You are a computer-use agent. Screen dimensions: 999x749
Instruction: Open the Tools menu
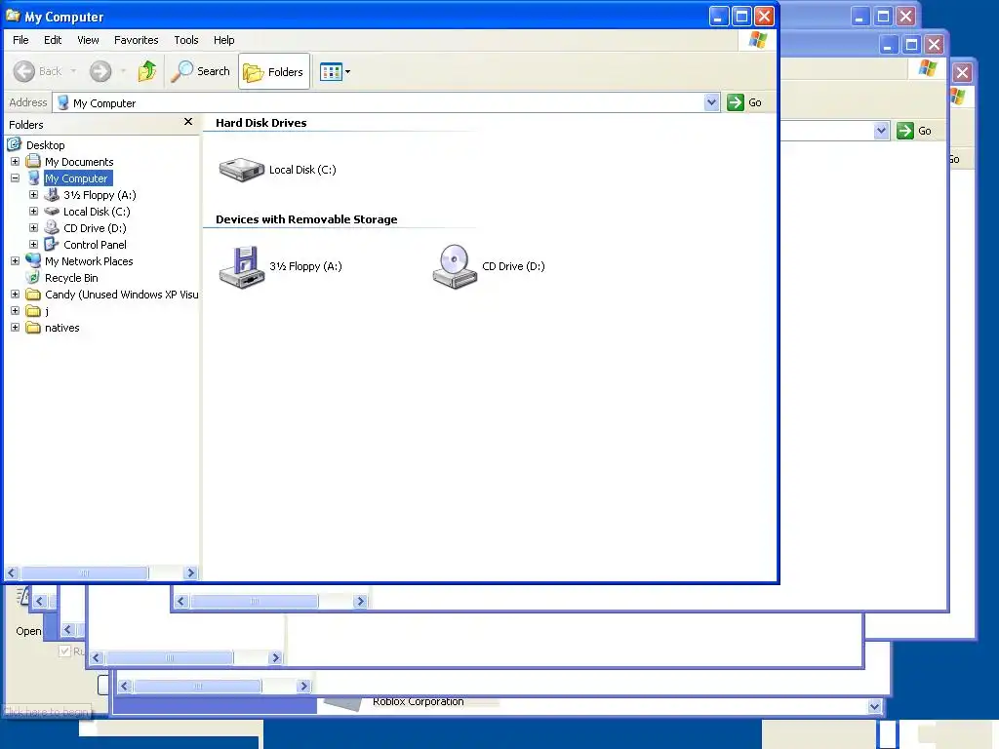coord(186,40)
